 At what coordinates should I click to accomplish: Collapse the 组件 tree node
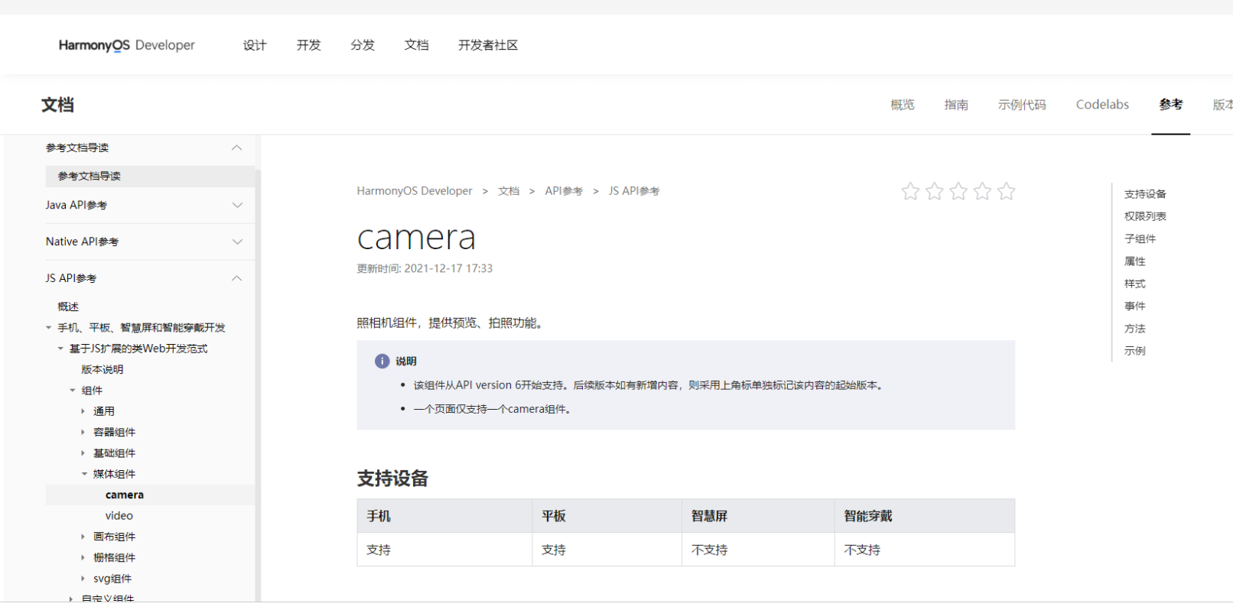coord(73,391)
